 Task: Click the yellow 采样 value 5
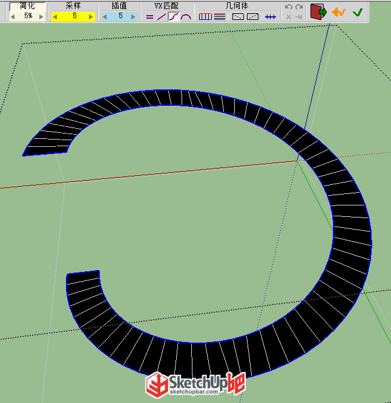coord(74,16)
